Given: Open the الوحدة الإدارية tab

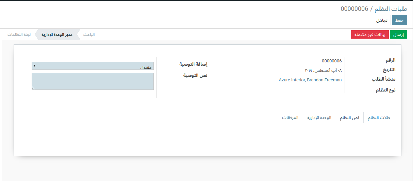Looking at the screenshot, I should click(319, 118).
